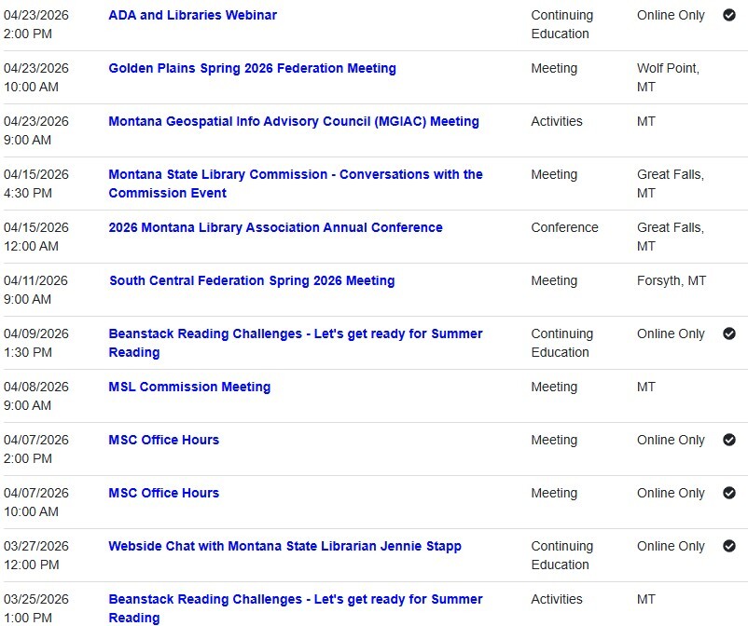The image size is (748, 626).
Task: Click checkmark icon for 10:00 AM MSC Office Hours
Action: [731, 493]
